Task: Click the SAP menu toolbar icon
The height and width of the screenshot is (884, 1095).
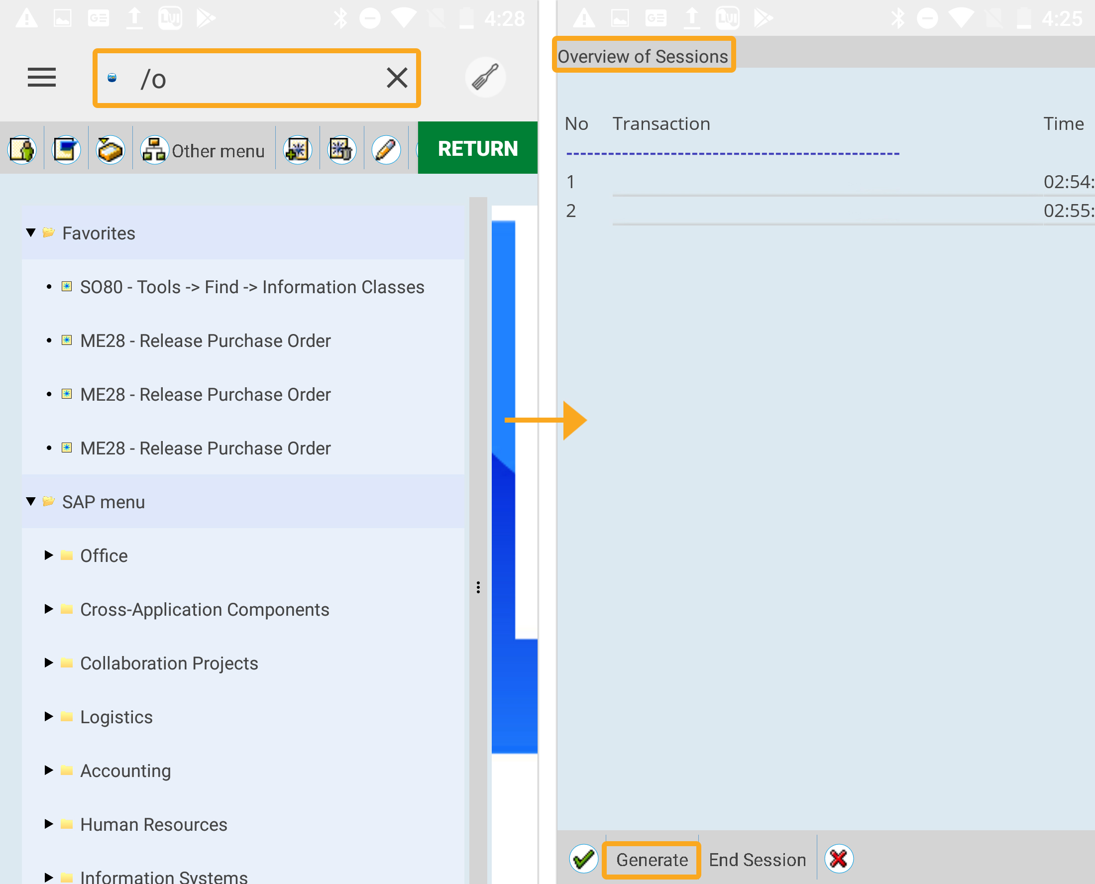Action: pyautogui.click(x=66, y=150)
